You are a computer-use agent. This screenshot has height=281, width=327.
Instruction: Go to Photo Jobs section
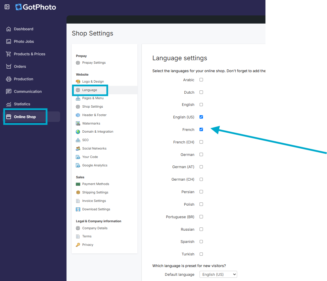point(24,41)
